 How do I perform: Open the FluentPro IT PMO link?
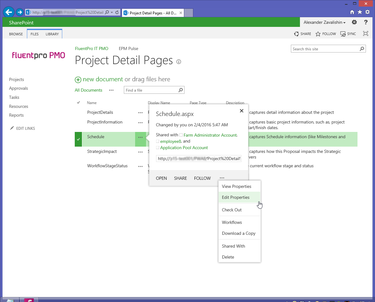(x=92, y=48)
